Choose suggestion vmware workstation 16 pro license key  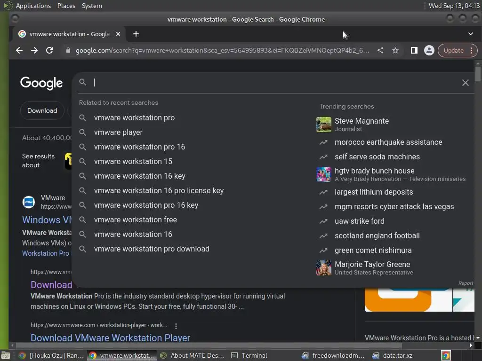(x=159, y=191)
